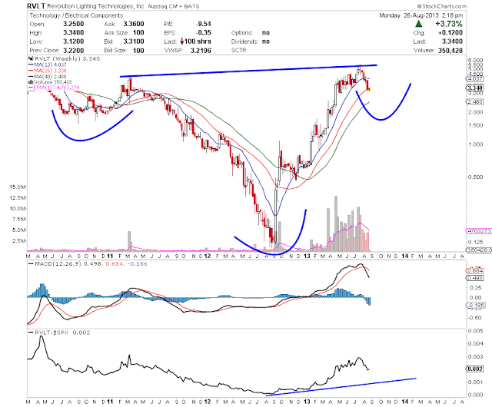This screenshot has height=407, width=492.
Task: Click the blue 4.037 MA tag on price axis
Action: 475,79
